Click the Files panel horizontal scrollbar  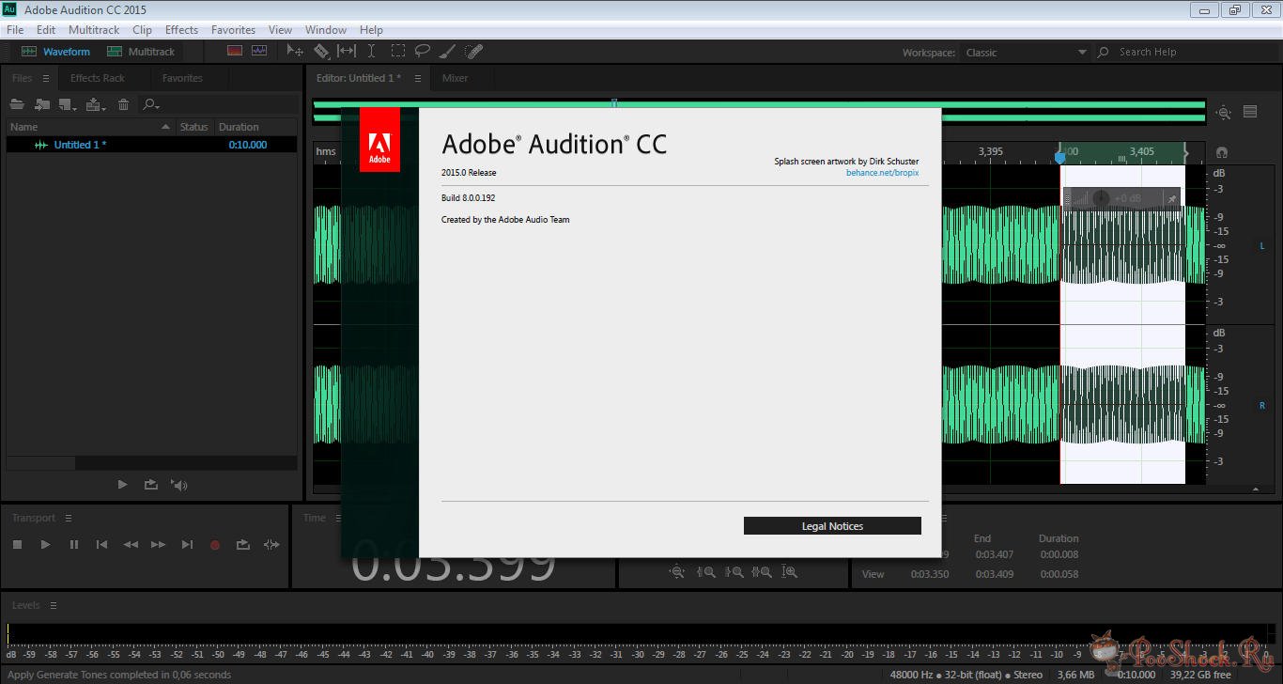[151, 463]
